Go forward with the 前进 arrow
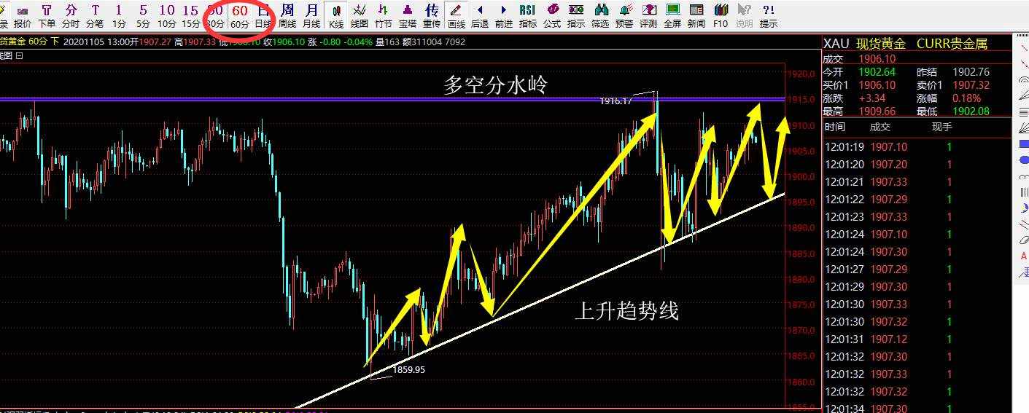This screenshot has height=413, width=1029. click(503, 16)
